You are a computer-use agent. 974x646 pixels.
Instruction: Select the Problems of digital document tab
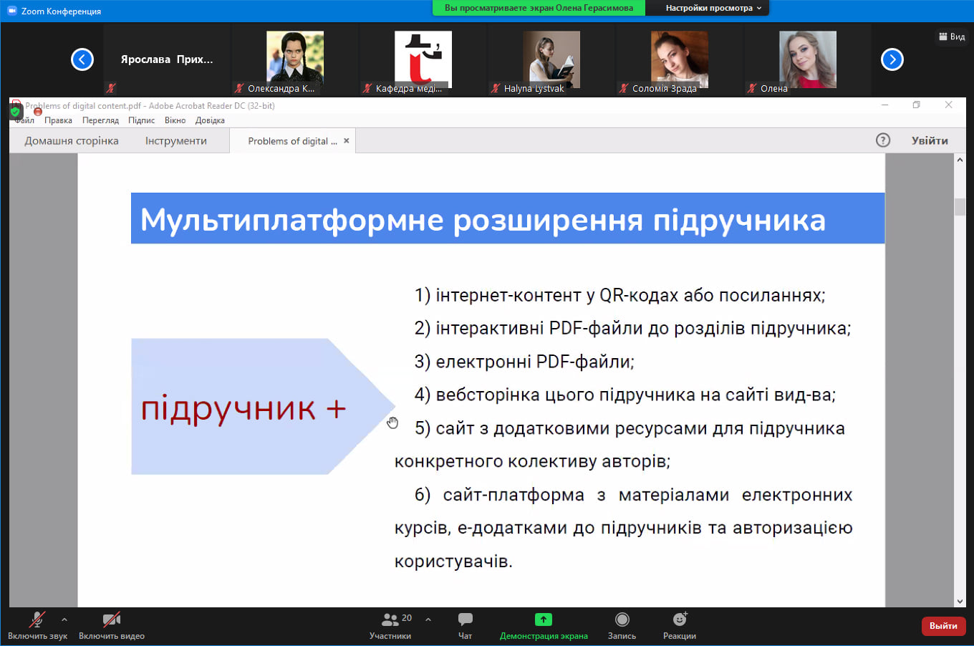292,141
